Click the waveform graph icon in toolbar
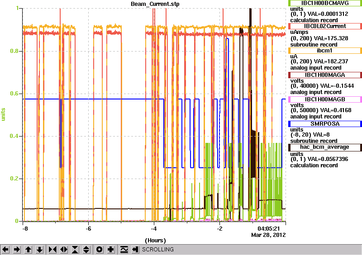 124,250
